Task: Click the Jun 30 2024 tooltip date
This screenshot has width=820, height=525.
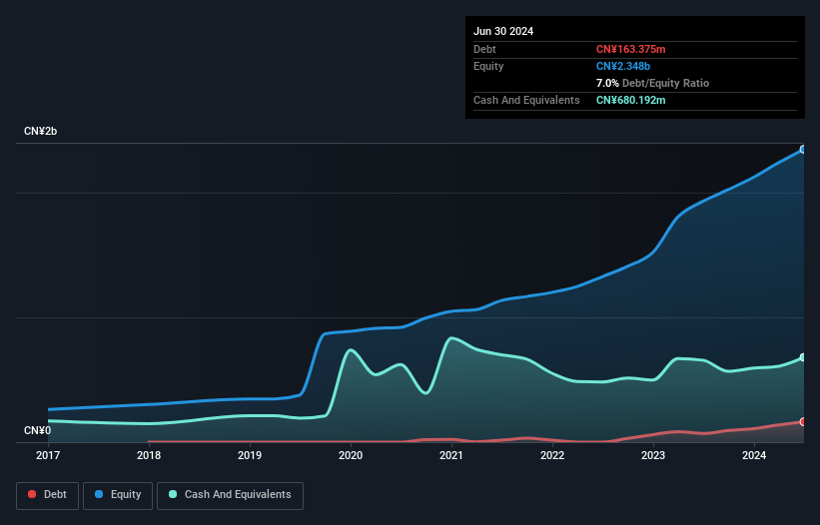Action: point(503,31)
